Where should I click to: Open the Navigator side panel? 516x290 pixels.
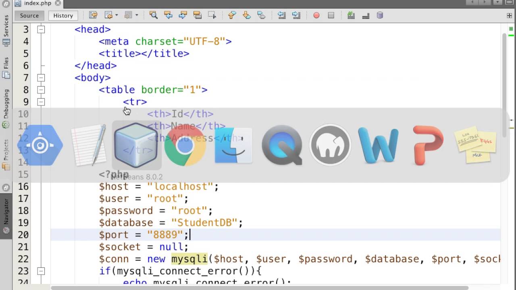point(6,217)
